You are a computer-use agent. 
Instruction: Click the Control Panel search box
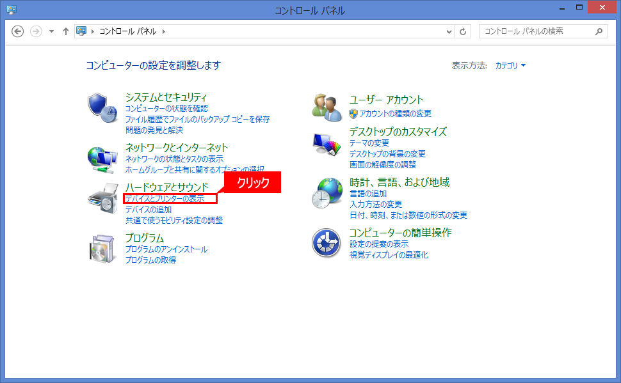[x=536, y=31]
